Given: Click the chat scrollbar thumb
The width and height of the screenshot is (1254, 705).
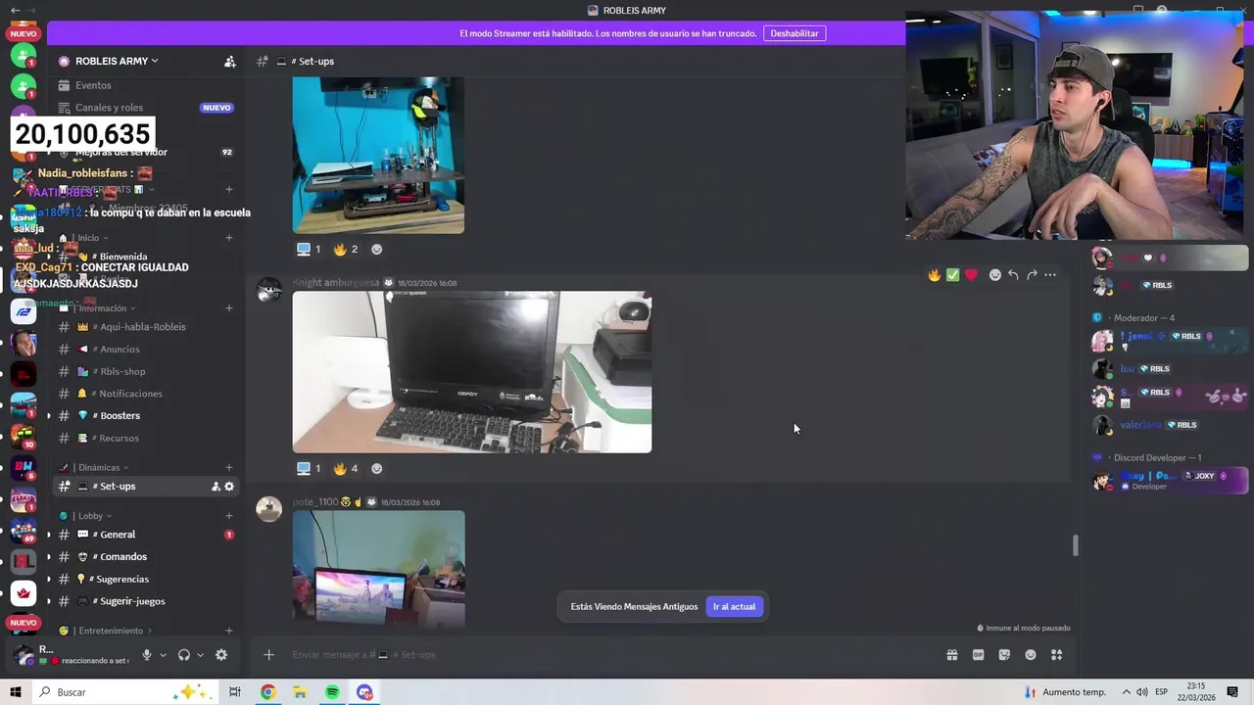Looking at the screenshot, I should tap(1075, 545).
